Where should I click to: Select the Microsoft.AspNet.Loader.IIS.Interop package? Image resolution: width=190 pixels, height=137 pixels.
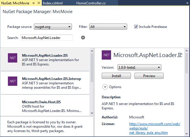pos(45,83)
